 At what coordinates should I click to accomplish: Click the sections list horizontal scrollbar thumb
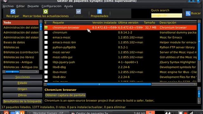point(12,72)
